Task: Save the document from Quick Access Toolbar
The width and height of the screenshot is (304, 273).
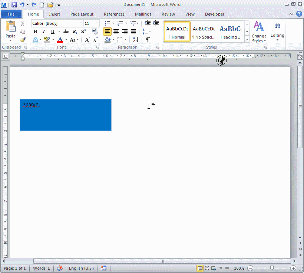Action: point(14,5)
